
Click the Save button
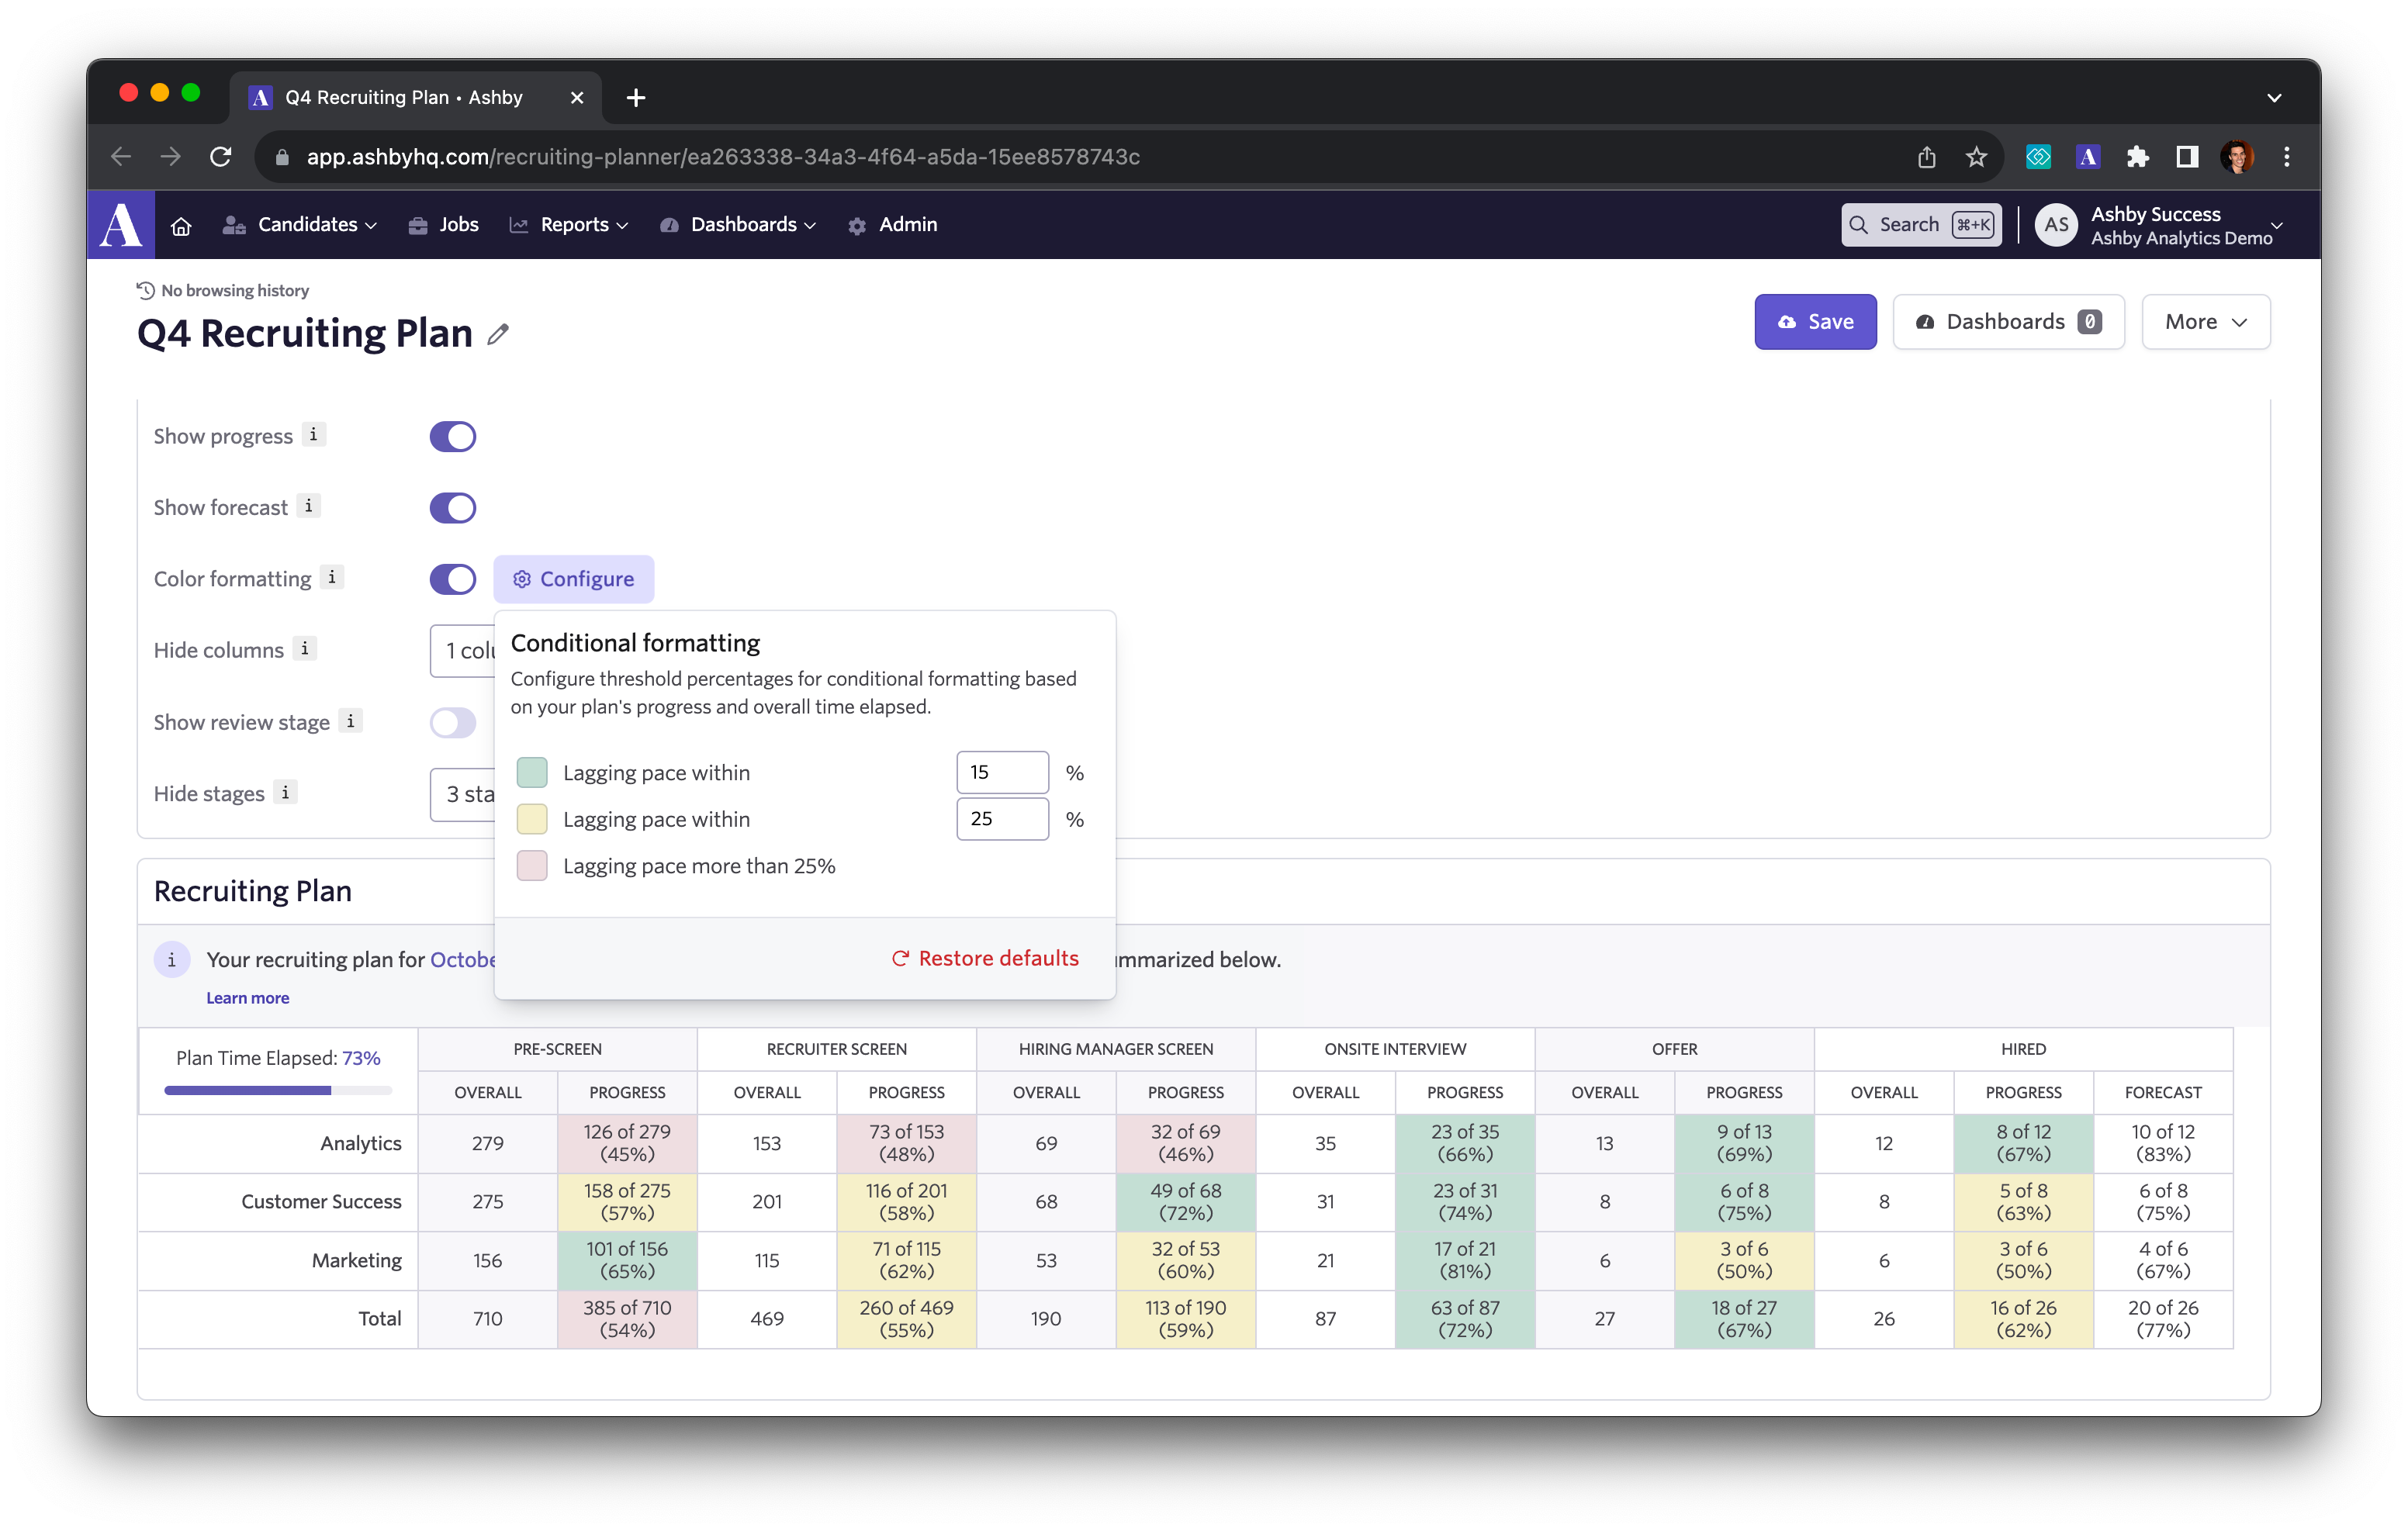(1815, 322)
